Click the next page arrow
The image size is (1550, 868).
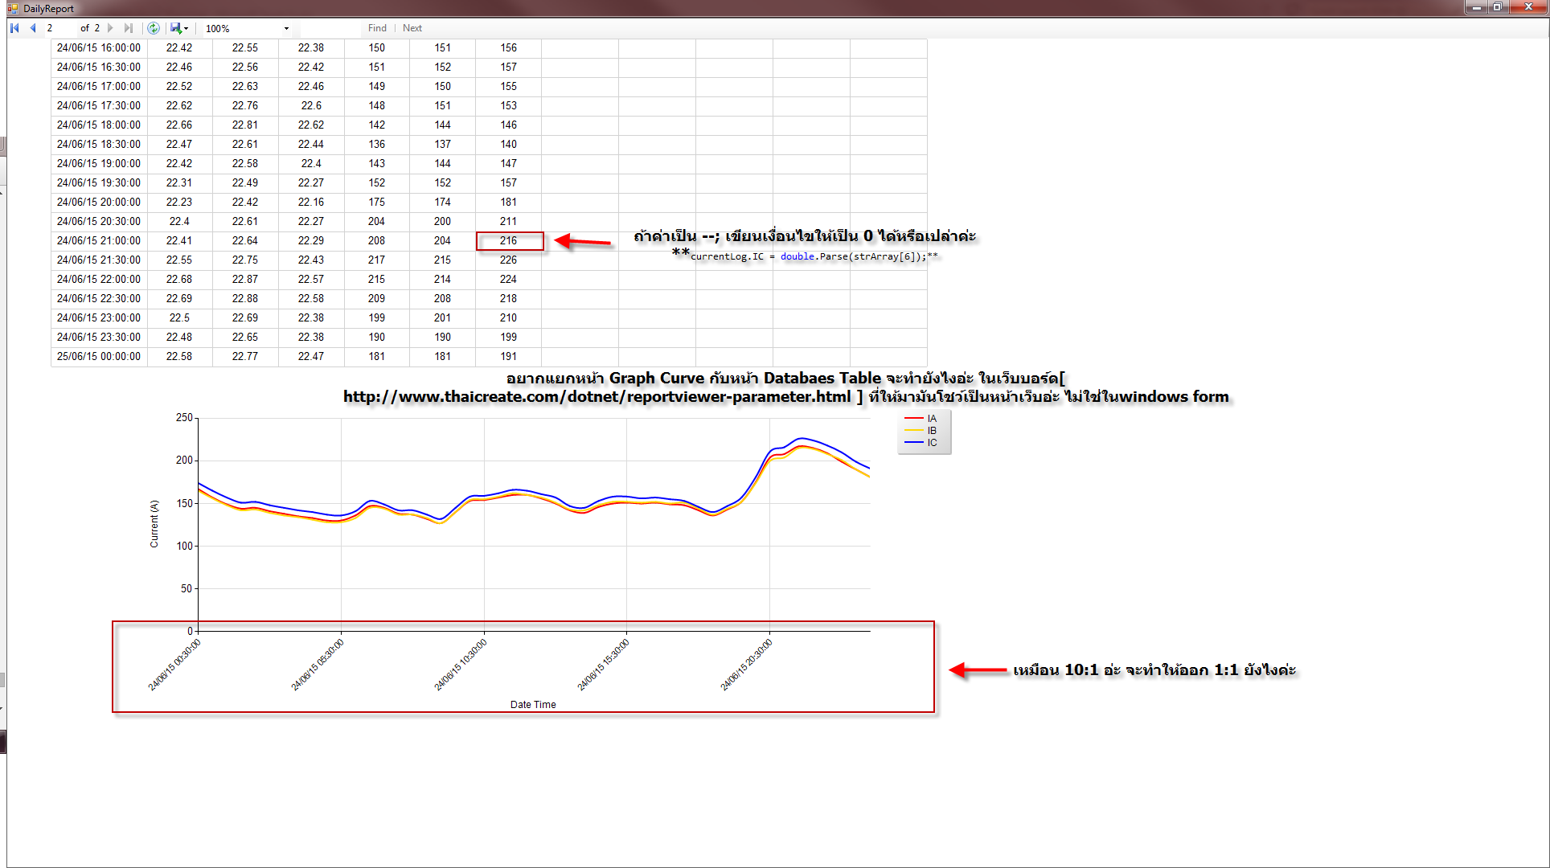[111, 28]
